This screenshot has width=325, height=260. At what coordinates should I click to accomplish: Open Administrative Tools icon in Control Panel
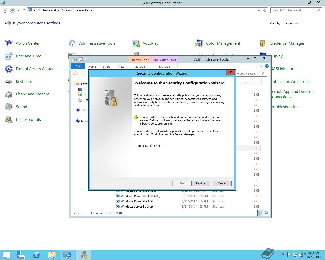[x=72, y=43]
